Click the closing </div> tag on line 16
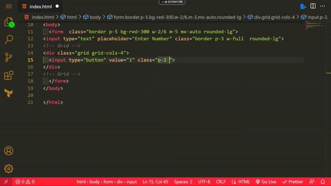Screen dimensions: 331x186 coord(52,67)
